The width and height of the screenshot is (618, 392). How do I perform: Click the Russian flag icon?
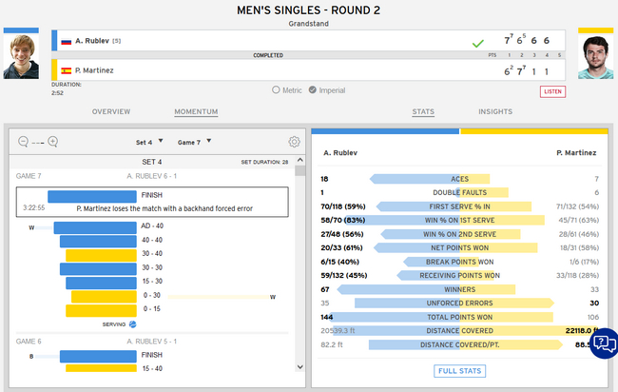pyautogui.click(x=67, y=42)
